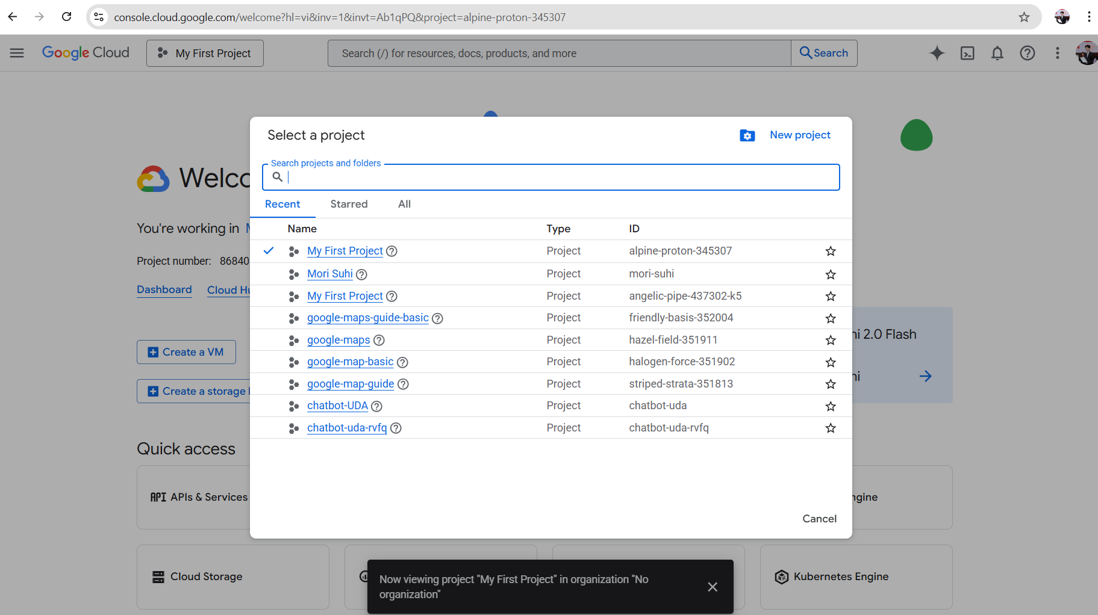
Task: Go back in browser history
Action: click(13, 17)
